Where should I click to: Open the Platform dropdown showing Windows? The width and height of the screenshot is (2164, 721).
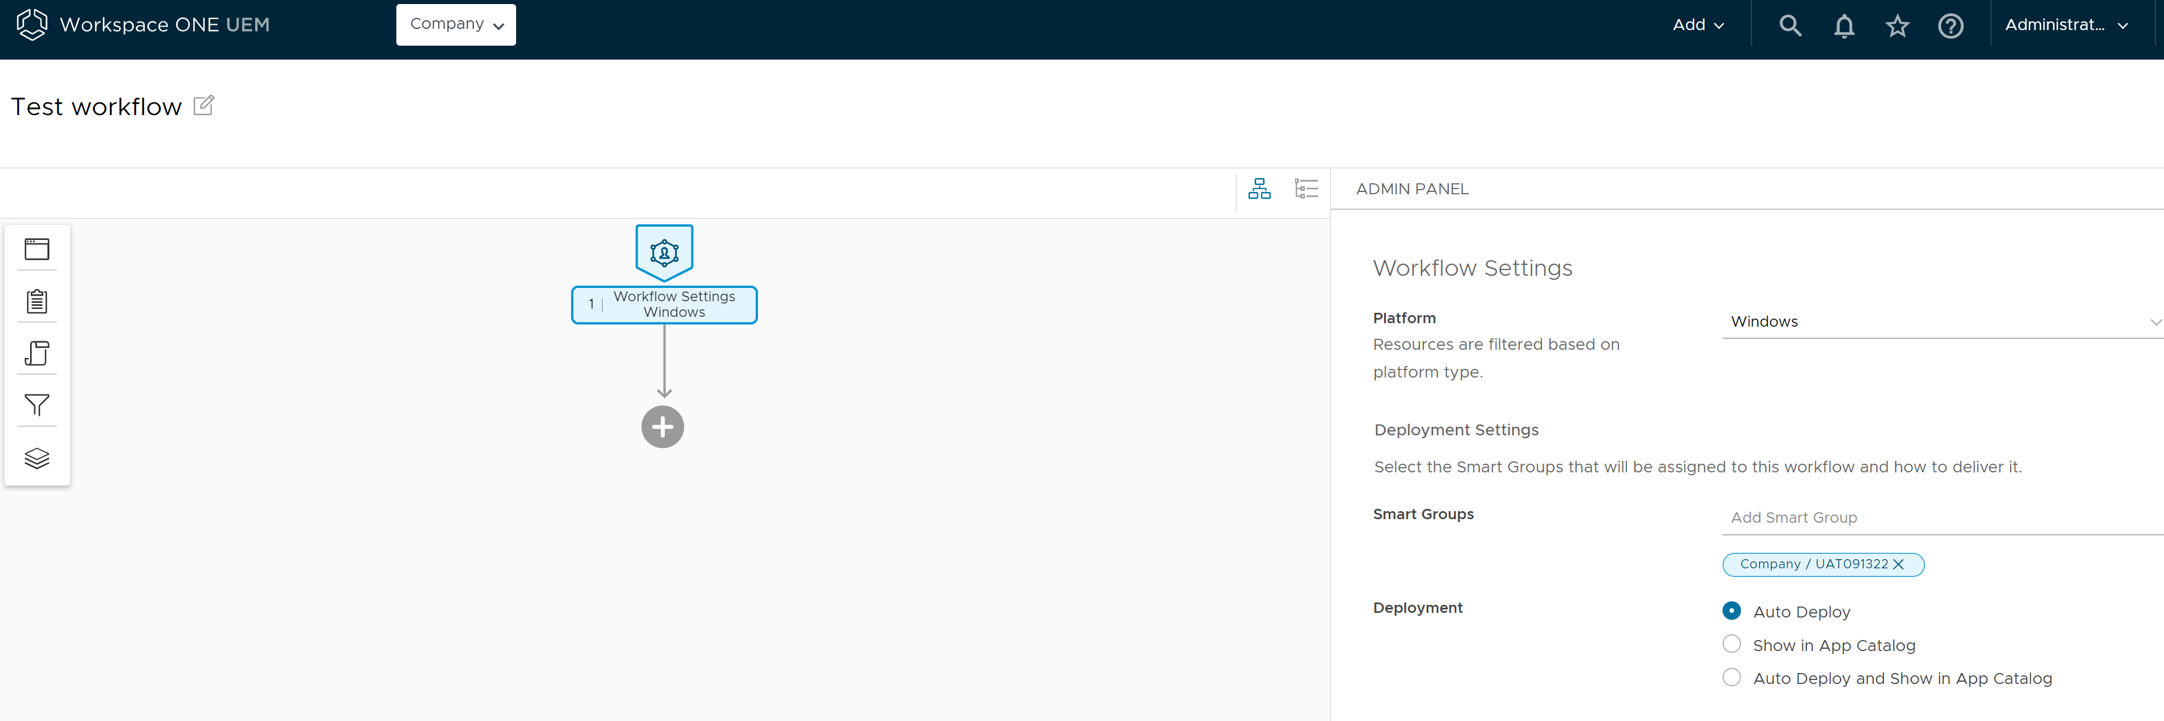point(1943,321)
